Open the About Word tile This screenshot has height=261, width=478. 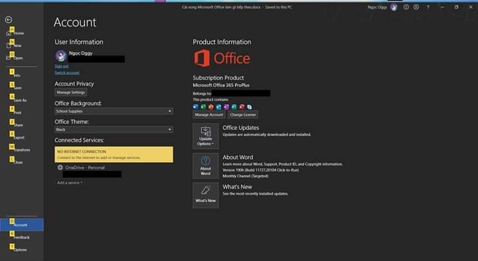[205, 166]
